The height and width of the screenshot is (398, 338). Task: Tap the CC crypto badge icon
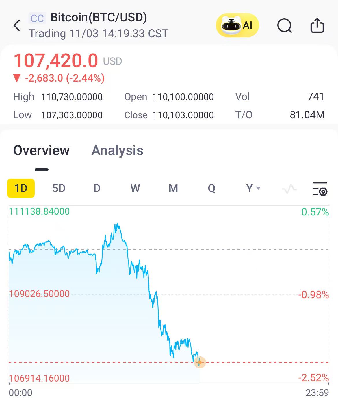pyautogui.click(x=37, y=19)
